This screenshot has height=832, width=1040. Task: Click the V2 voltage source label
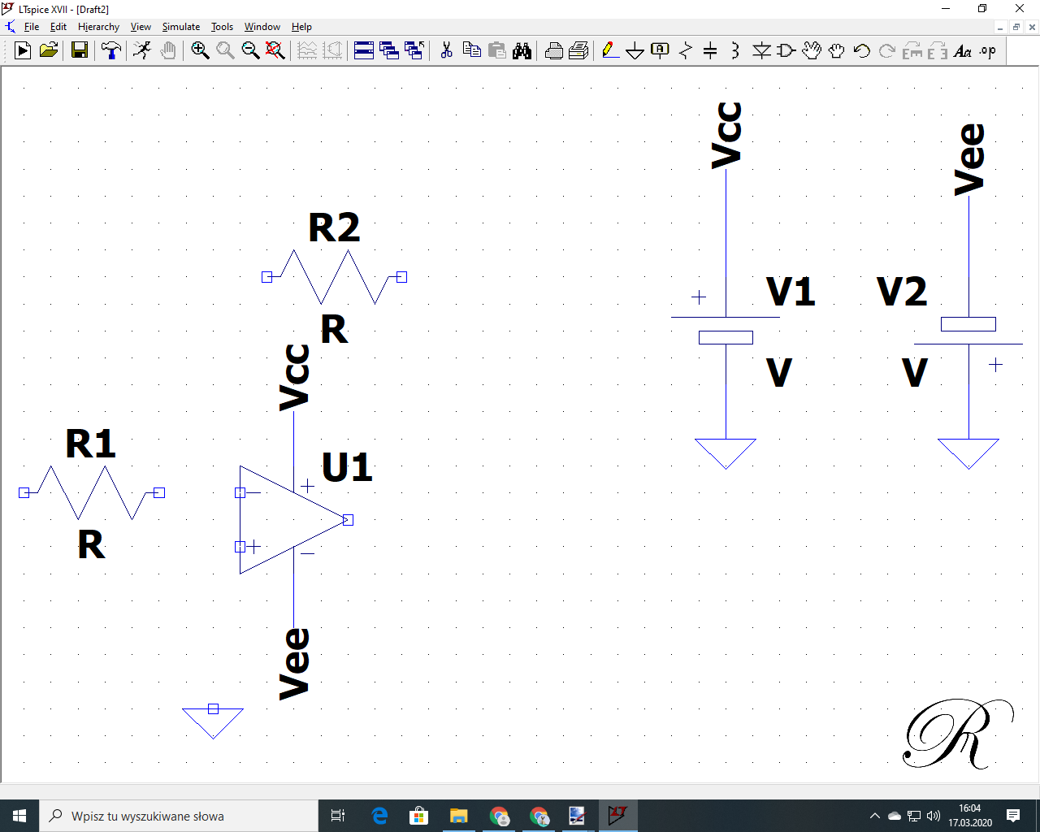pos(902,291)
